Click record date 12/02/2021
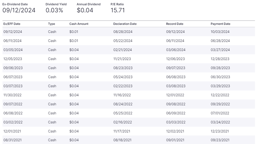Viewport: 256px width, 144px height. click(x=175, y=131)
